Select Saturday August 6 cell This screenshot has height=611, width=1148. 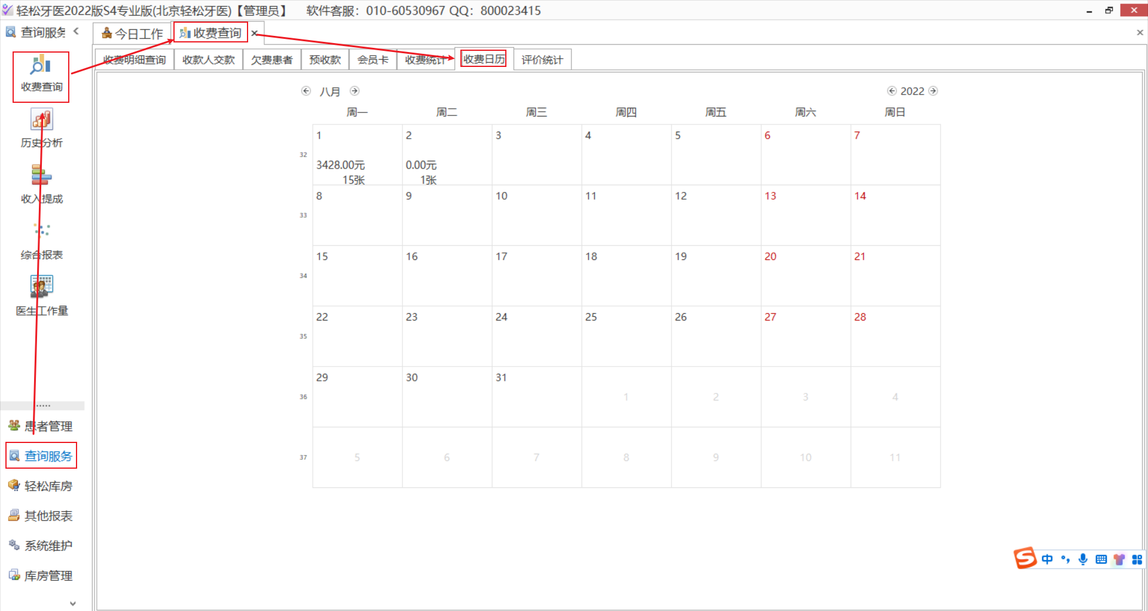pyautogui.click(x=806, y=155)
